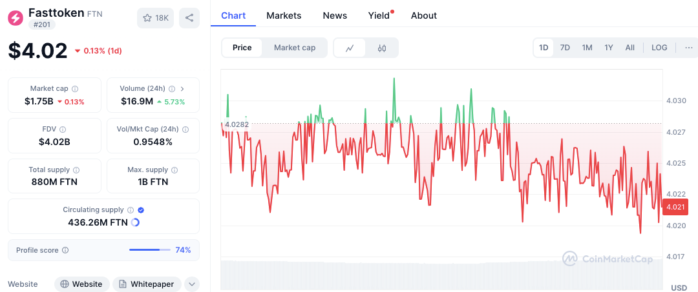
Task: Select the 1D time range
Action: 544,48
